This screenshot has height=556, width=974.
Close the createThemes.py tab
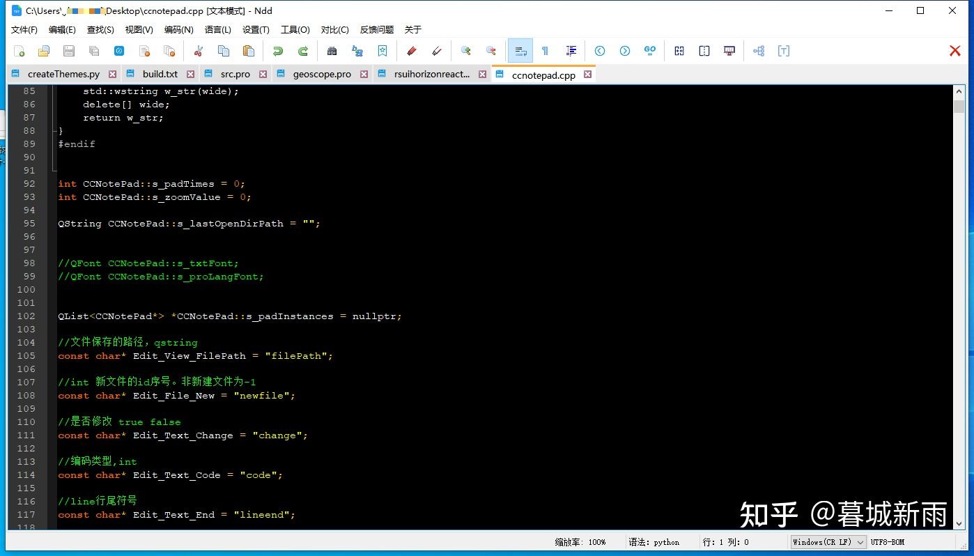pos(113,74)
